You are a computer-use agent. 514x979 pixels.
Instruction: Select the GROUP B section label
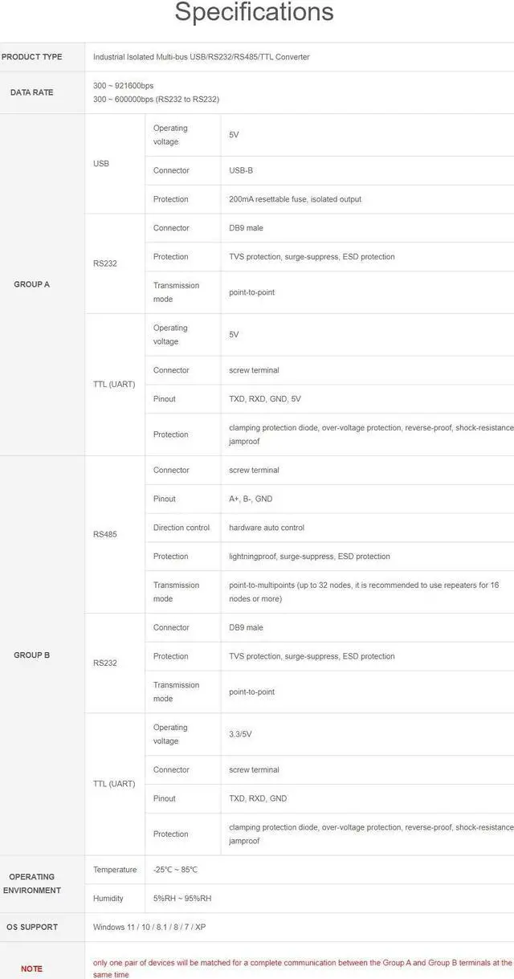click(32, 655)
